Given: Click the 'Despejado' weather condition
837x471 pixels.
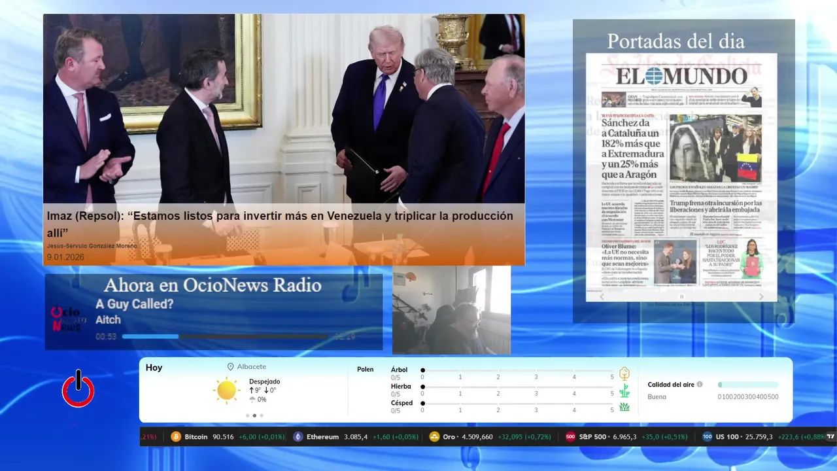Looking at the screenshot, I should pos(264,381).
